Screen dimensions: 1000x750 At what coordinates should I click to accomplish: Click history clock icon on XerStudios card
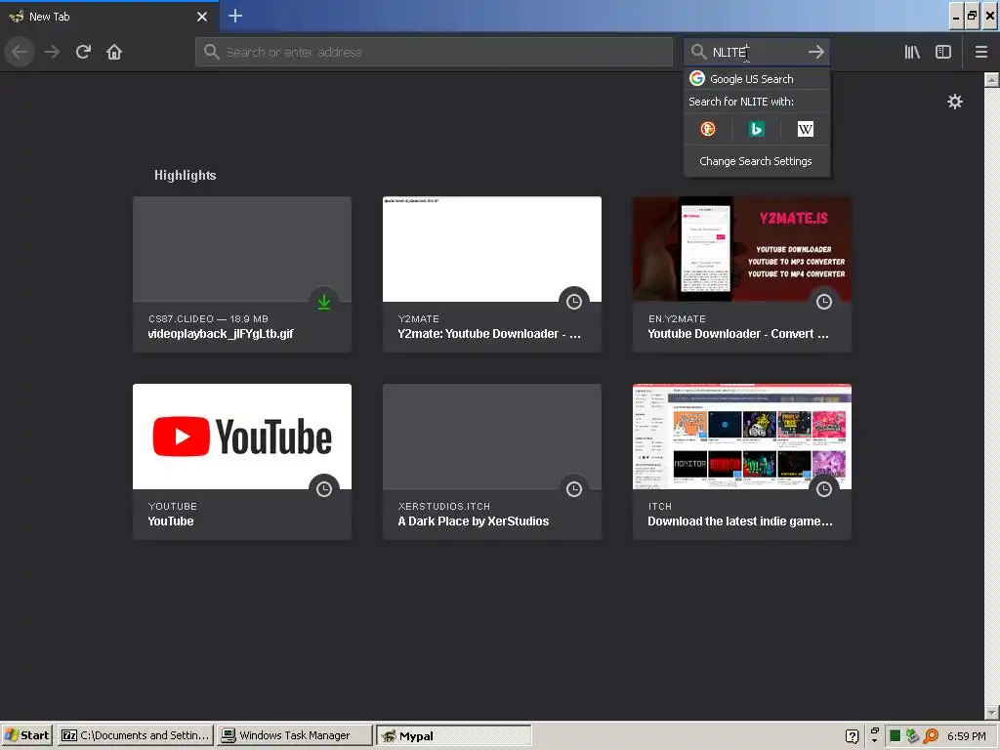pos(574,489)
